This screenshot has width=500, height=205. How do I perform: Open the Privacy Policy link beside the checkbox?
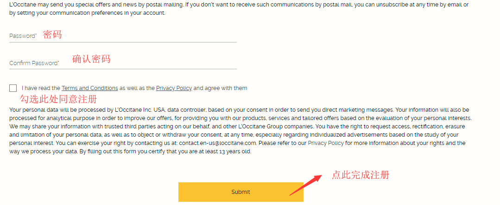point(174,88)
